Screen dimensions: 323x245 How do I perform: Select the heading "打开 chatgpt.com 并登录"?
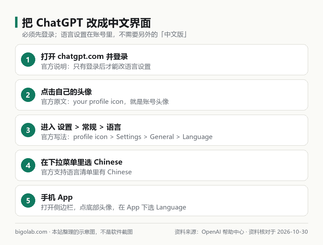(84, 56)
